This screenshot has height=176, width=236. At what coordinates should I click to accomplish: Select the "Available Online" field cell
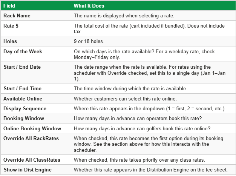pyautogui.click(x=23, y=99)
